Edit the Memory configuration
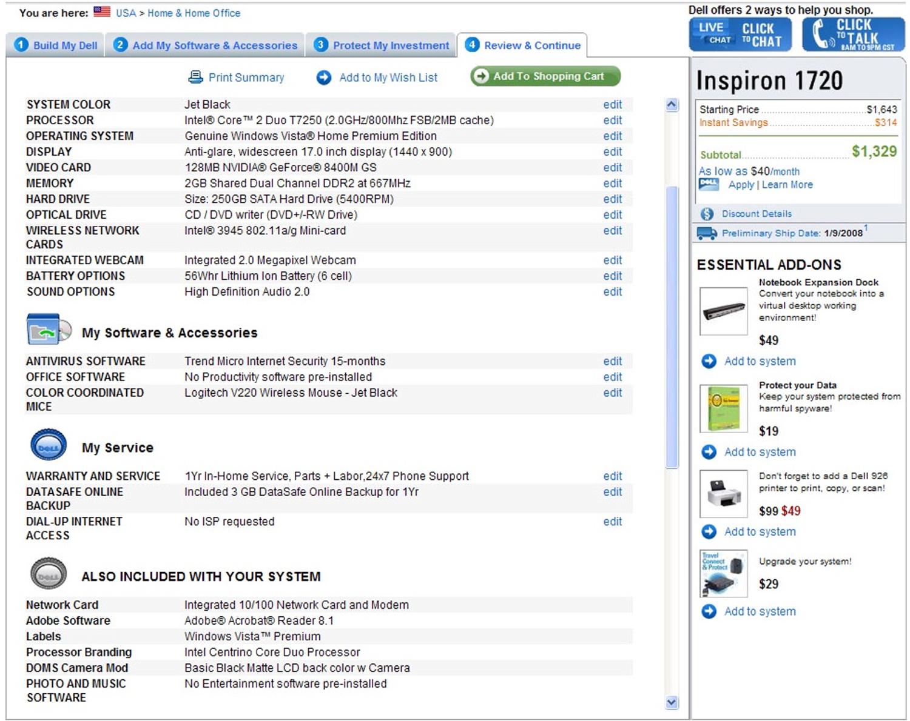The height and width of the screenshot is (721, 910). pos(613,183)
